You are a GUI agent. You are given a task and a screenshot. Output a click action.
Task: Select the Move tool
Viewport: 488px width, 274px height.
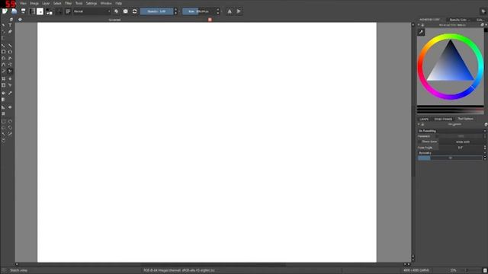(10, 79)
